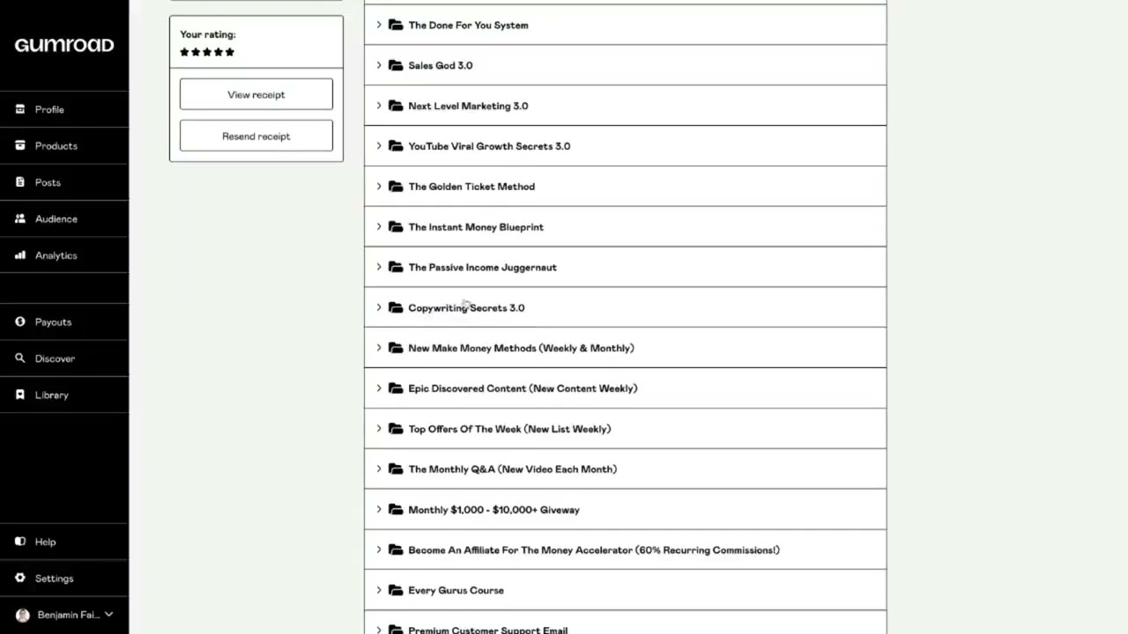Expand The Done For You System folder
The height and width of the screenshot is (634, 1128).
point(379,25)
